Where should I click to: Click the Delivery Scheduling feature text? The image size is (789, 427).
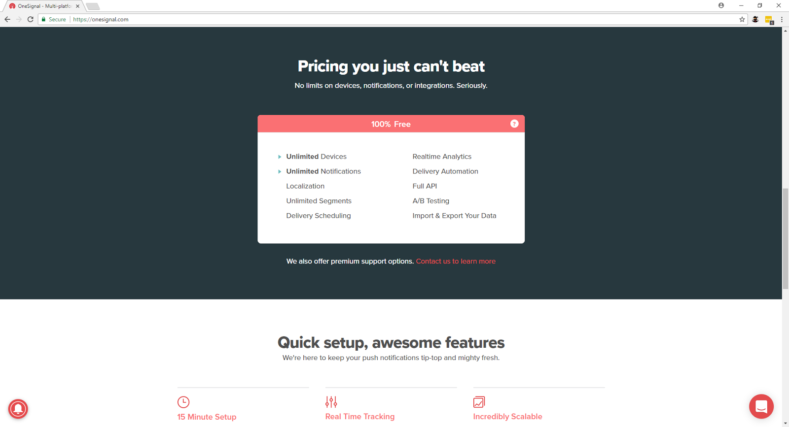pos(319,216)
